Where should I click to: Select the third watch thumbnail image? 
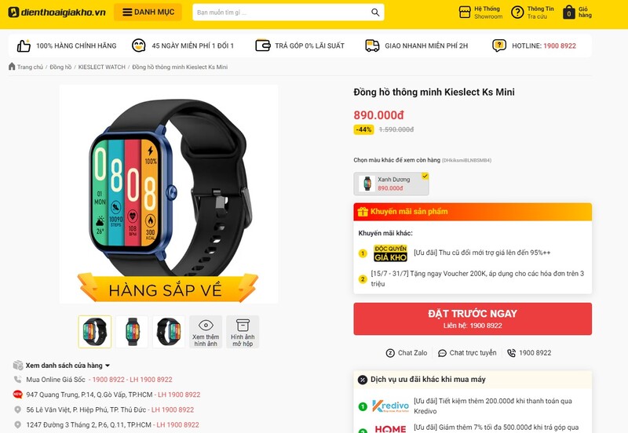(169, 331)
